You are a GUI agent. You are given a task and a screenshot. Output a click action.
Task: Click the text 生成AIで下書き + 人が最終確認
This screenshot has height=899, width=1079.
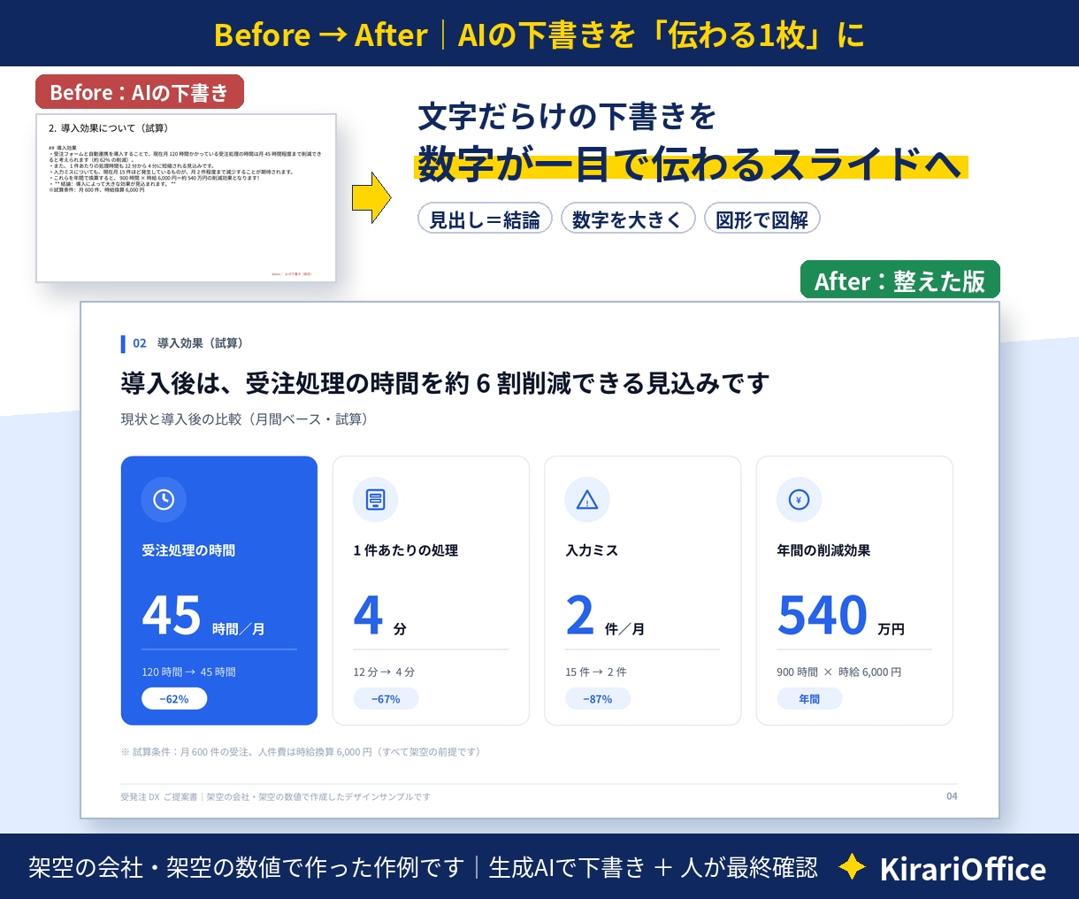(654, 868)
